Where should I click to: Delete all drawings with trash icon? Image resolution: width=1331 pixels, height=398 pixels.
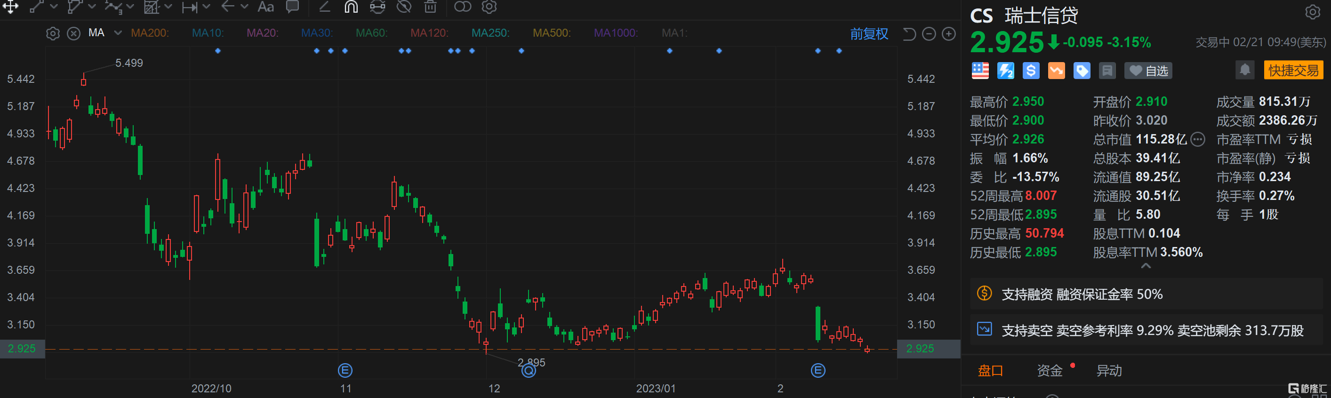(x=430, y=6)
